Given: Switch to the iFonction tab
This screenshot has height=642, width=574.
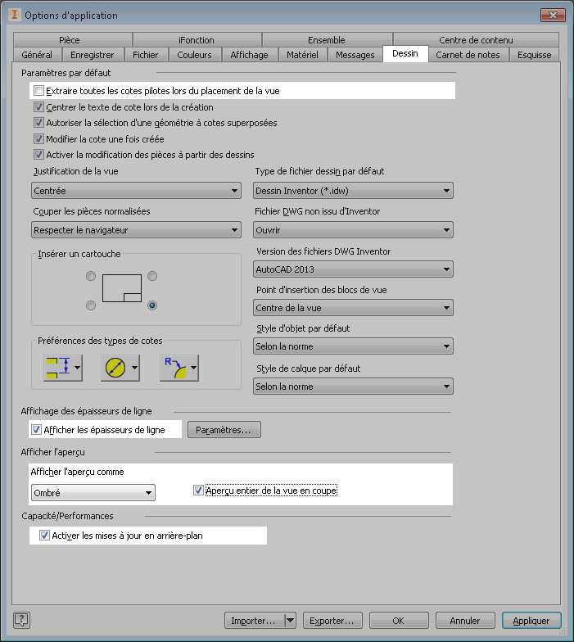Looking at the screenshot, I should pyautogui.click(x=197, y=39).
